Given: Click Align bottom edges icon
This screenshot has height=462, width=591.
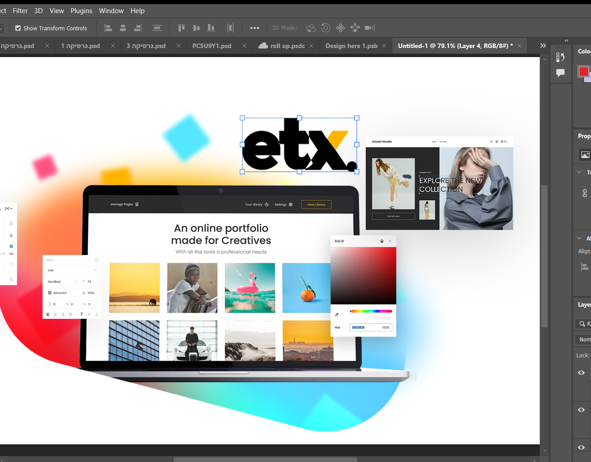Looking at the screenshot, I should (211, 28).
